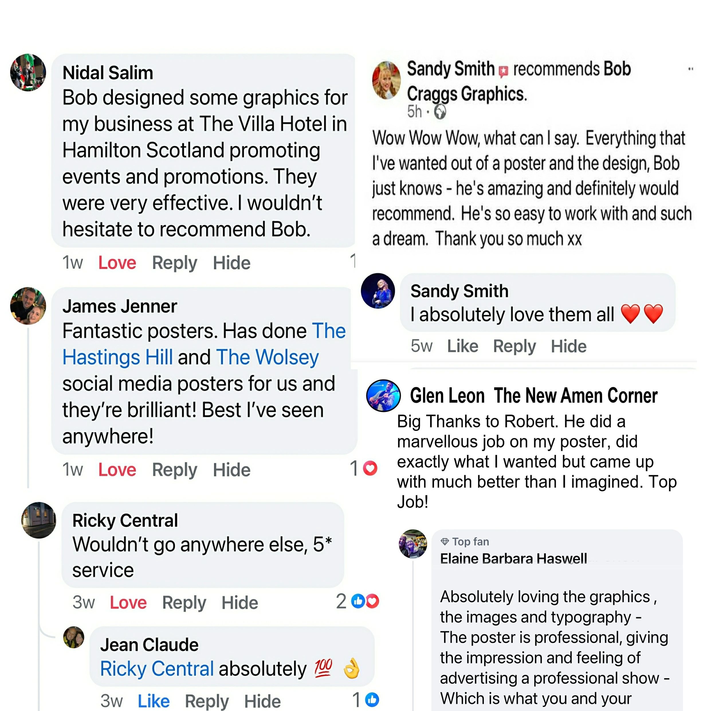Reply to James Jenner's comment
This screenshot has height=711, width=711.
click(x=174, y=470)
